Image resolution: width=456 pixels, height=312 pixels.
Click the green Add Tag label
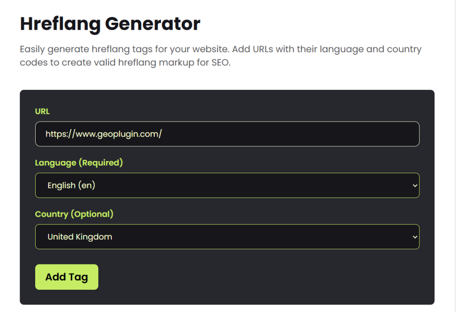point(66,276)
